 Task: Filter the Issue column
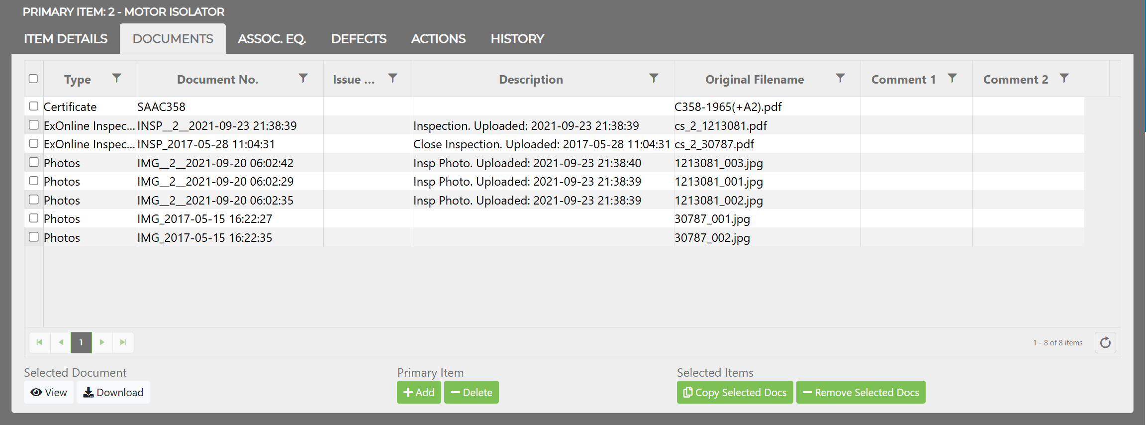(x=392, y=78)
